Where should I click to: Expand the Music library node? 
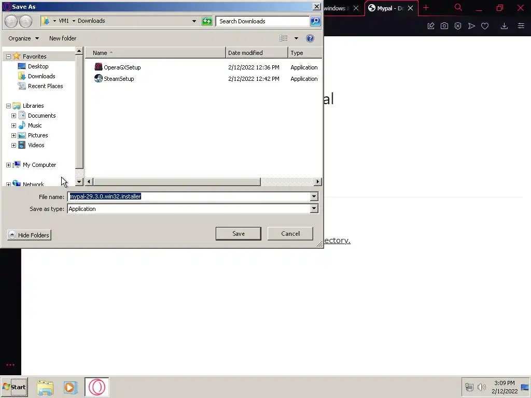pyautogui.click(x=13, y=125)
